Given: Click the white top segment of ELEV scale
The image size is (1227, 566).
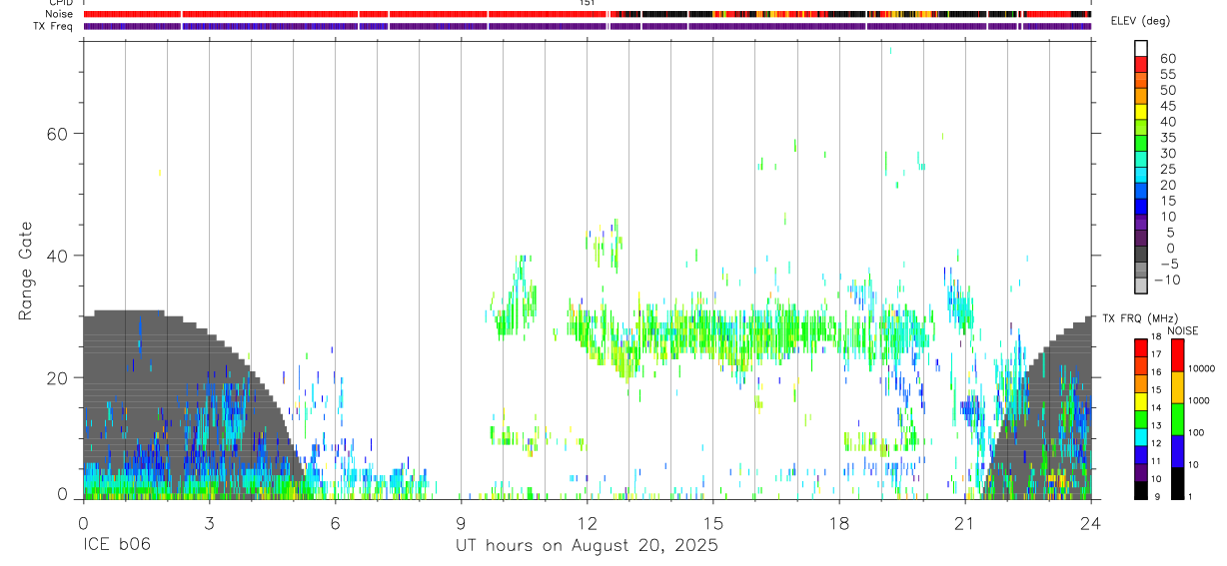Looking at the screenshot, I should pyautogui.click(x=1140, y=47).
